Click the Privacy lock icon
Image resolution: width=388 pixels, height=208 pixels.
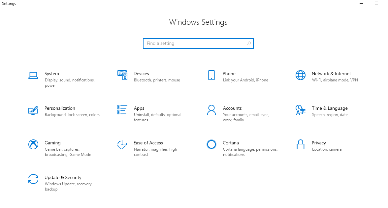tap(300, 144)
